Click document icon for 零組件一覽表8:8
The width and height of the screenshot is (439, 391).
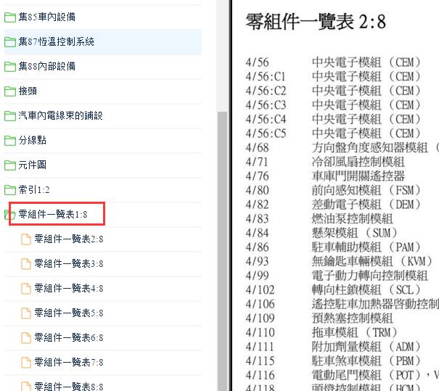pos(26,386)
